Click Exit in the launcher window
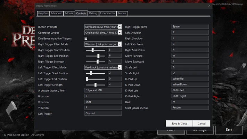The image size is (247, 139). (229, 130)
